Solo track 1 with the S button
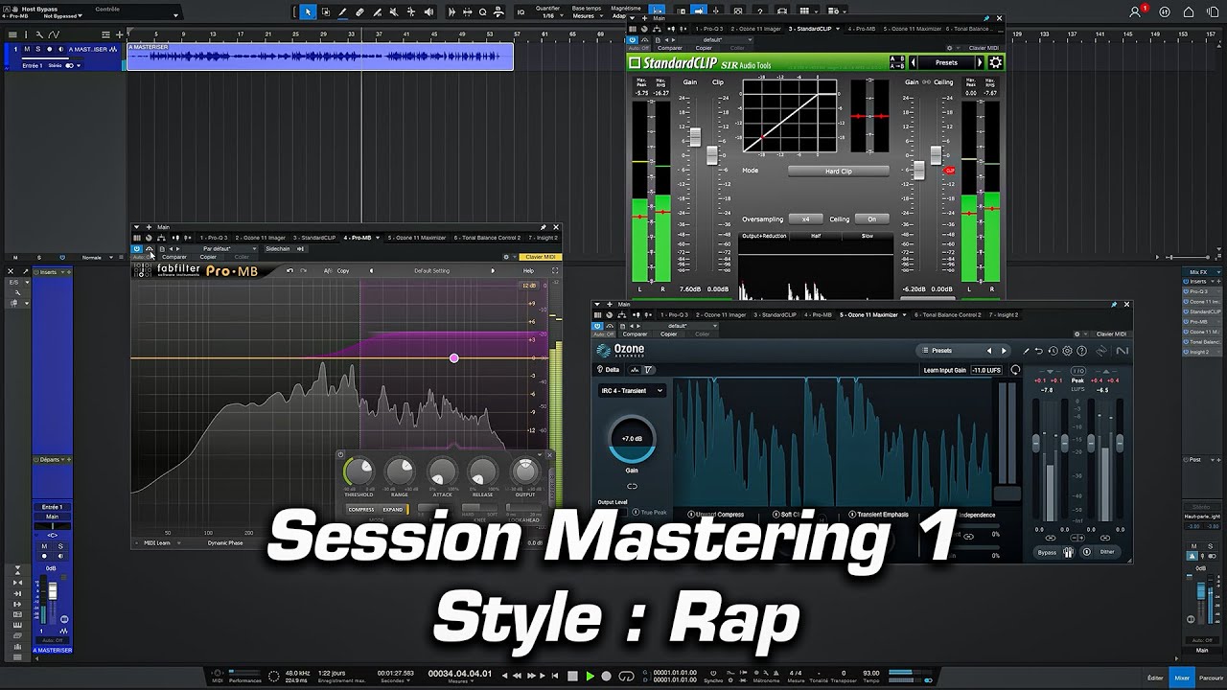The image size is (1227, 690). click(37, 49)
